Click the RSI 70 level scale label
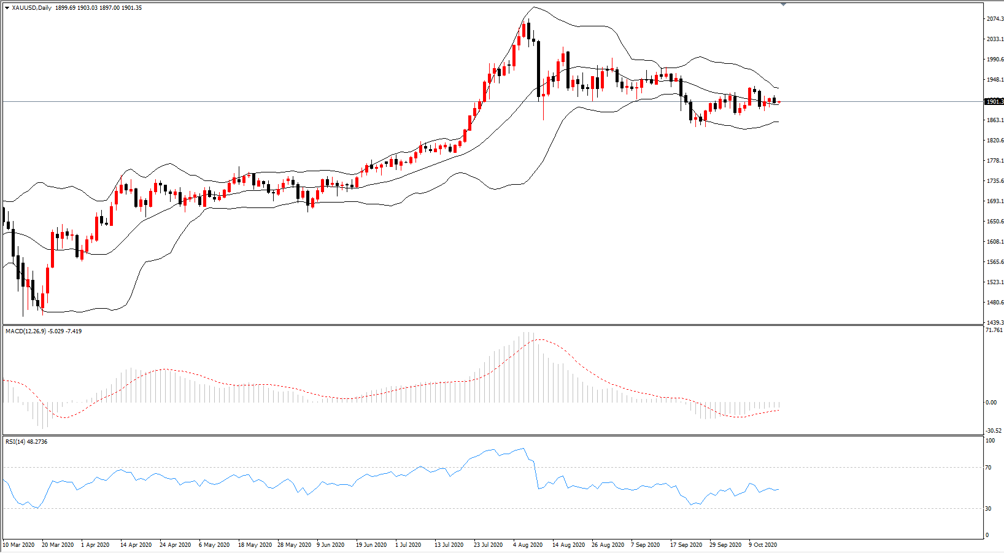The height and width of the screenshot is (553, 1004). pyautogui.click(x=988, y=468)
